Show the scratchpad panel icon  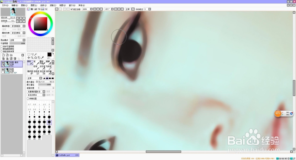point(46,9)
